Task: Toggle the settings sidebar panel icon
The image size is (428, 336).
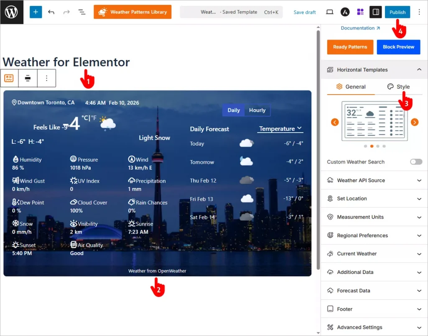Action: 375,12
